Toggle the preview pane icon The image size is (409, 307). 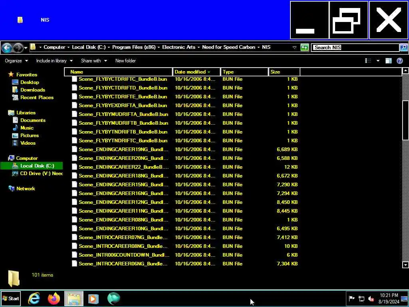click(x=388, y=61)
